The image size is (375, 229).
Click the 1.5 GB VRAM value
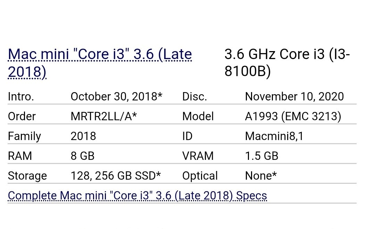pos(261,156)
